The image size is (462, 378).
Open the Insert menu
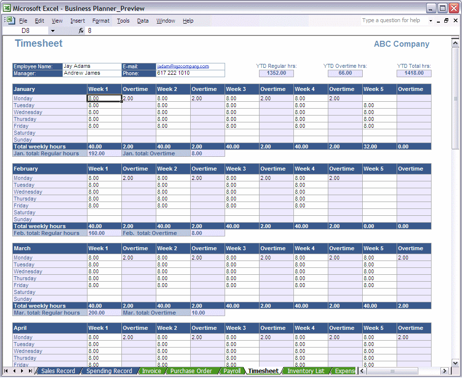(x=78, y=21)
